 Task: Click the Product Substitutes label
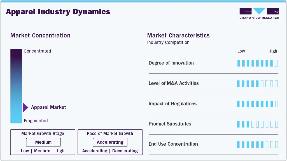pyautogui.click(x=170, y=124)
